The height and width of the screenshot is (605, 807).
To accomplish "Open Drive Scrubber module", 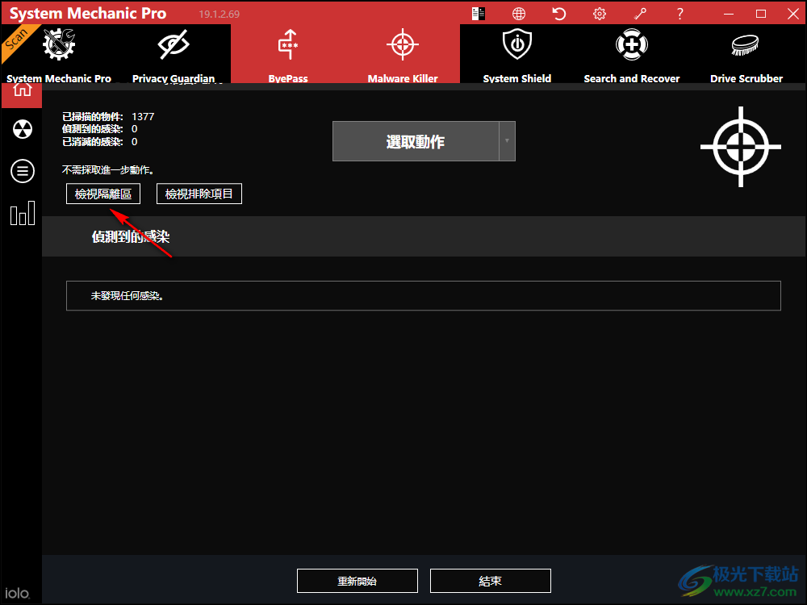I will pyautogui.click(x=746, y=53).
